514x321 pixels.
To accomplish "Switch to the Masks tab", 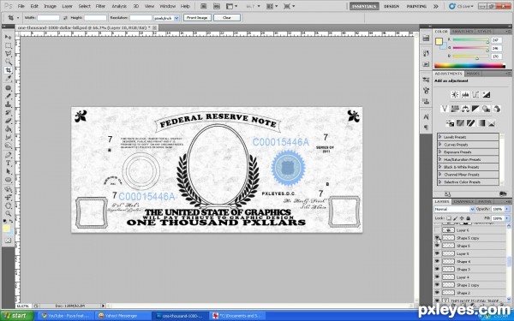I will coord(473,74).
